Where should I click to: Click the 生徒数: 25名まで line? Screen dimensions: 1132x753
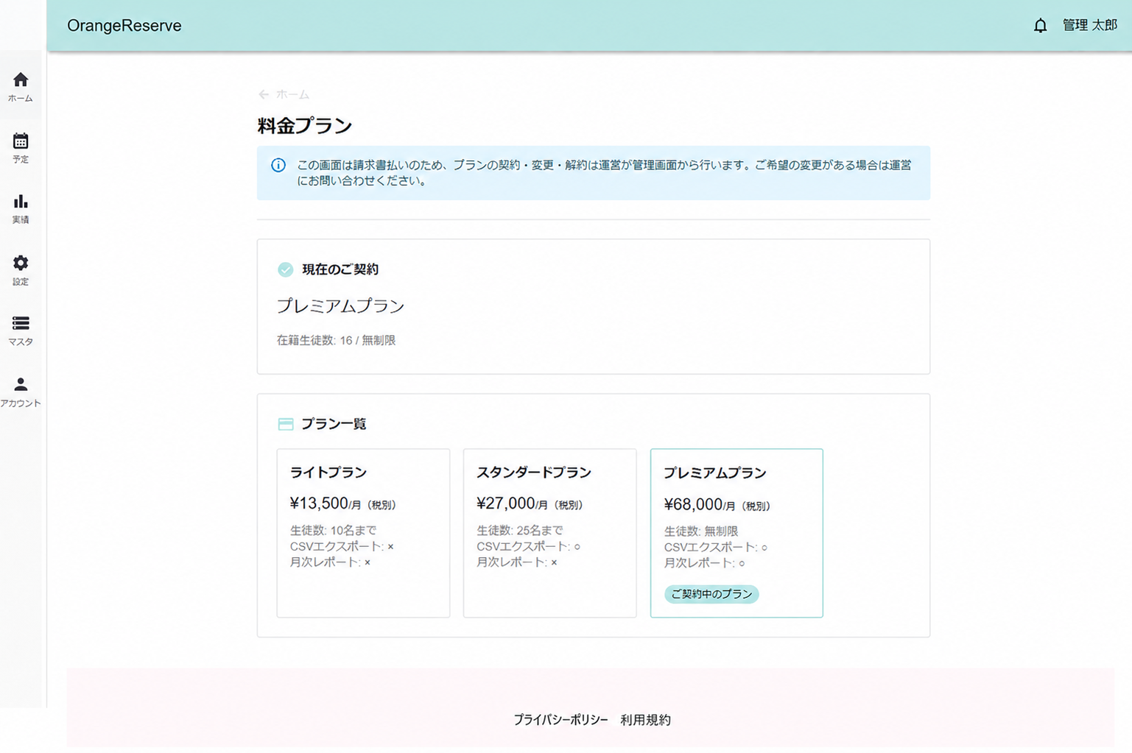(520, 530)
